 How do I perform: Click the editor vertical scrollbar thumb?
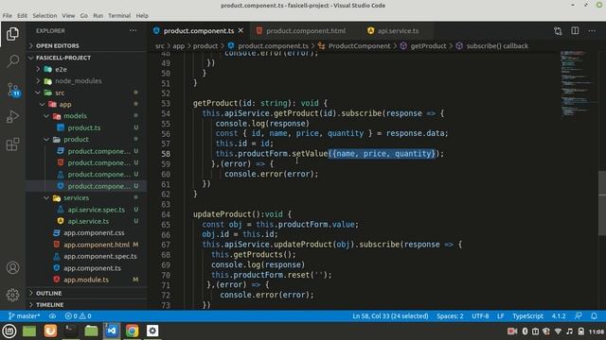tap(602, 203)
